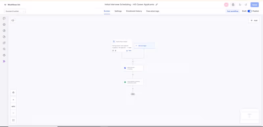Click Add new trigger
The image size is (263, 127).
click(144, 45)
